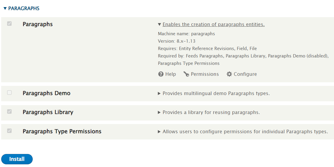The width and height of the screenshot is (334, 167).
Task: Click the Paragraphs module name label
Action: 37,24
